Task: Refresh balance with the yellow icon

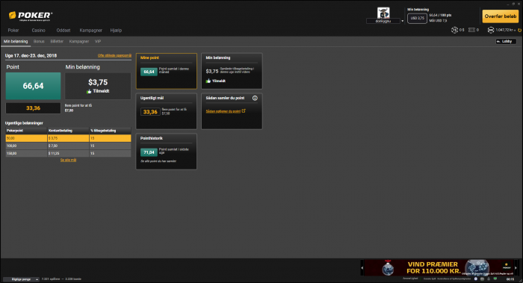Action: pos(519,31)
